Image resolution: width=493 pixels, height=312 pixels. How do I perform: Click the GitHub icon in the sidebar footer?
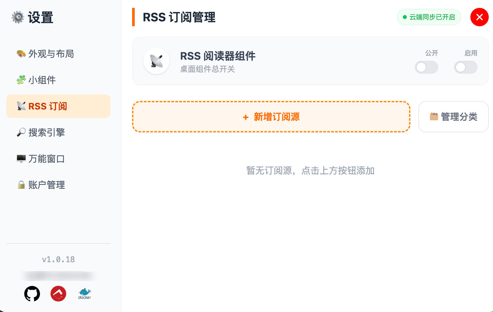click(32, 294)
